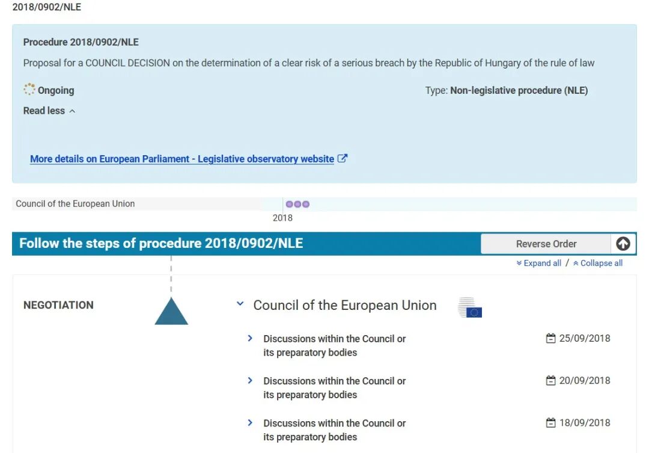Click the Discussions within the Council text dated 25/09/2018
The image size is (649, 453).
click(335, 346)
